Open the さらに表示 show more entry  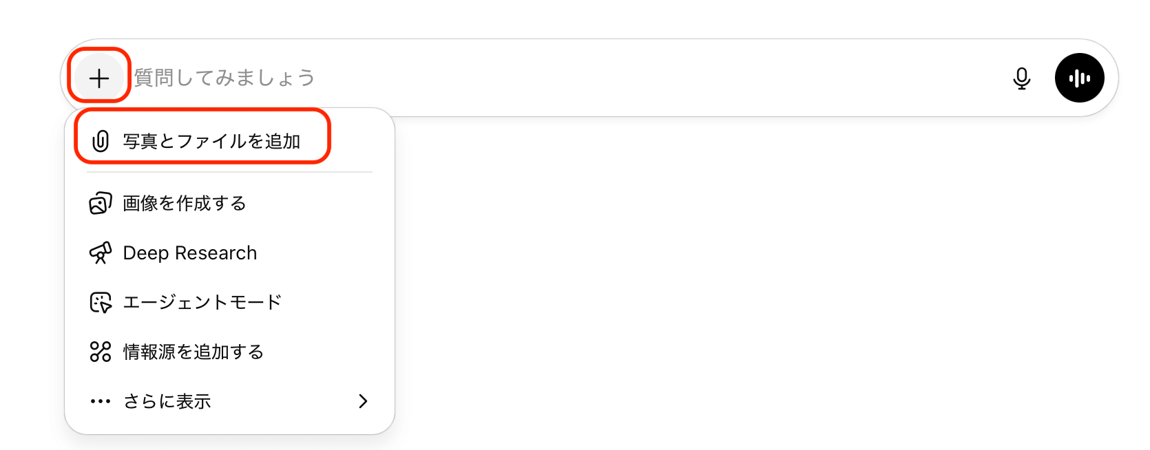(x=167, y=401)
